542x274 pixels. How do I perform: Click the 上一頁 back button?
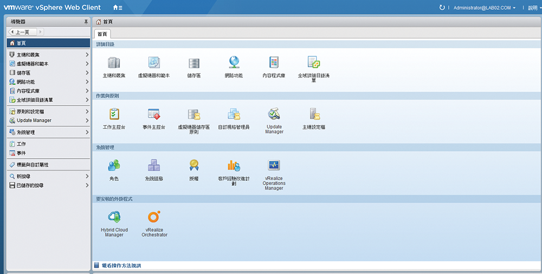22,32
